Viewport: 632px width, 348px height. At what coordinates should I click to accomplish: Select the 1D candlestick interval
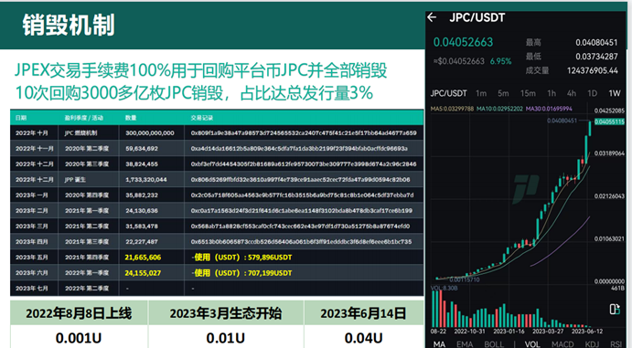[x=592, y=93]
